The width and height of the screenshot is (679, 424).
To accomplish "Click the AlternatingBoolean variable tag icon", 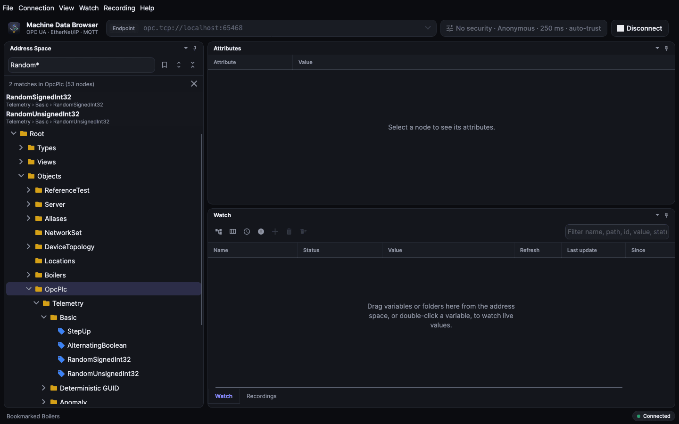I will click(61, 345).
